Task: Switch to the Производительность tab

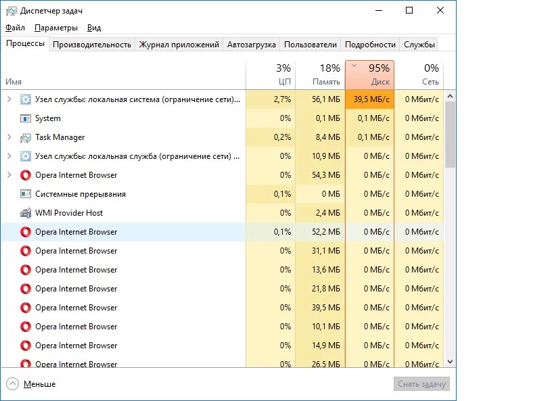Action: coord(92,45)
